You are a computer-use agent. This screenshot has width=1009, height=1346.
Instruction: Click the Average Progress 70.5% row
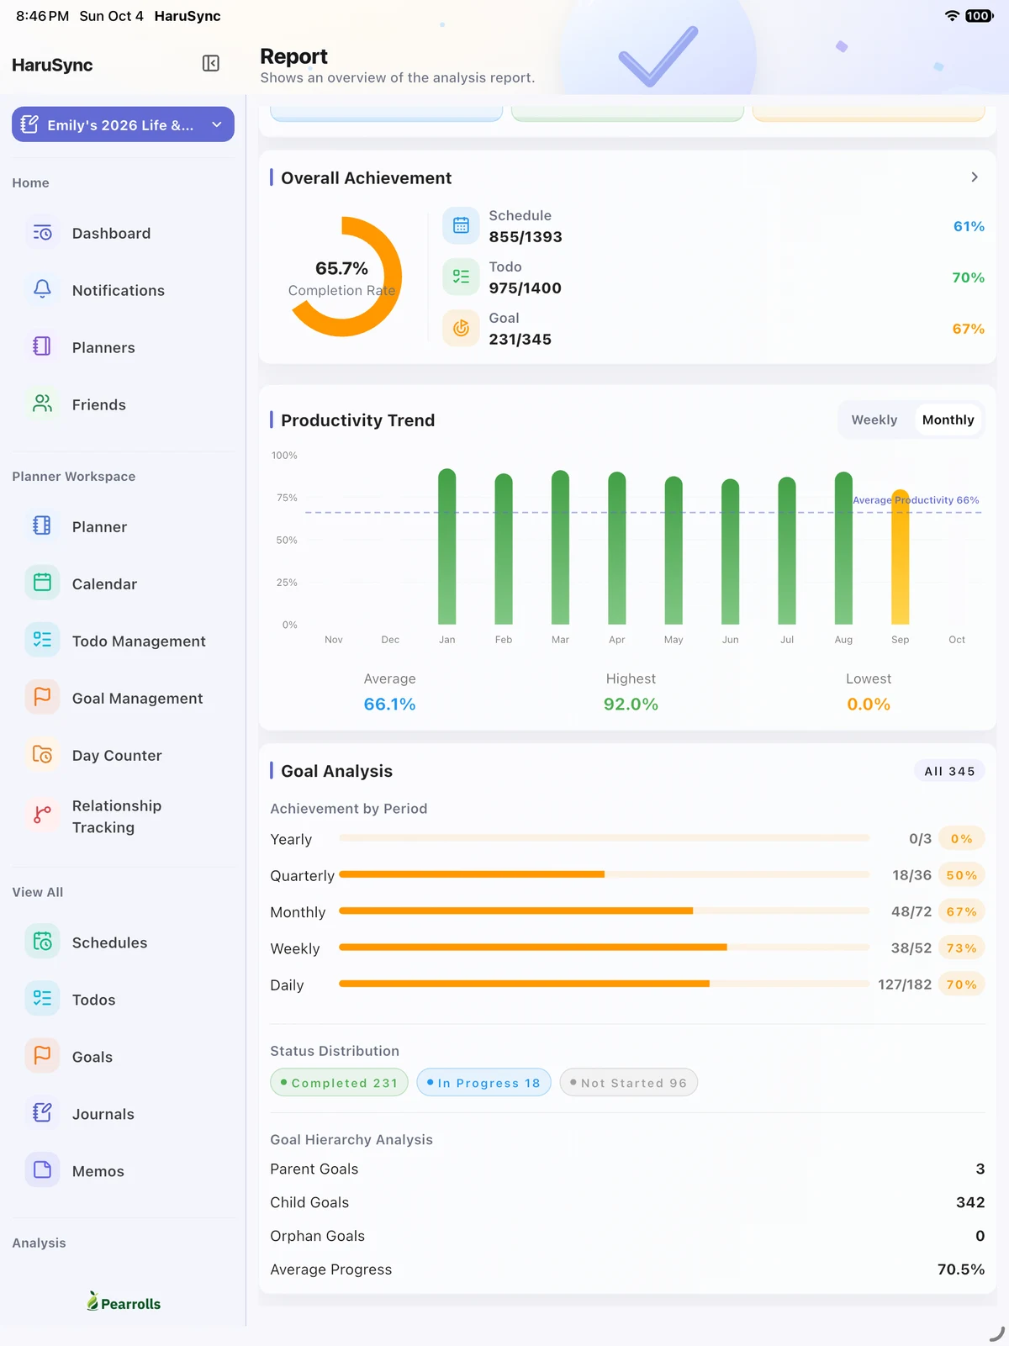(x=627, y=1269)
